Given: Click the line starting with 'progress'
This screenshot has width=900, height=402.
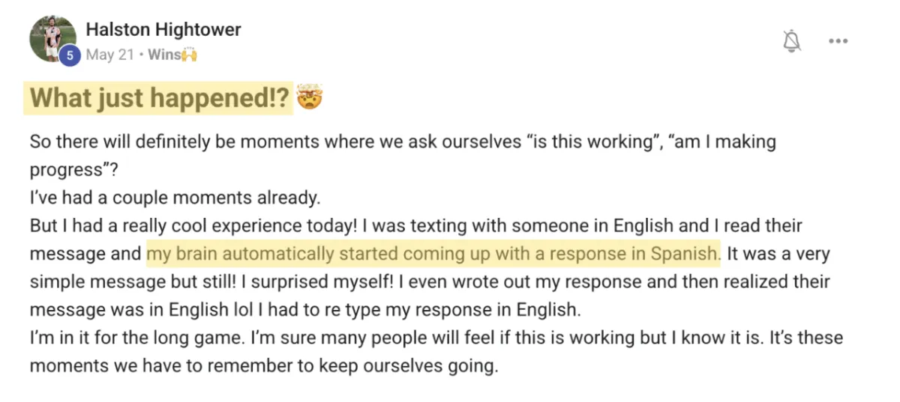Looking at the screenshot, I should click(x=73, y=169).
